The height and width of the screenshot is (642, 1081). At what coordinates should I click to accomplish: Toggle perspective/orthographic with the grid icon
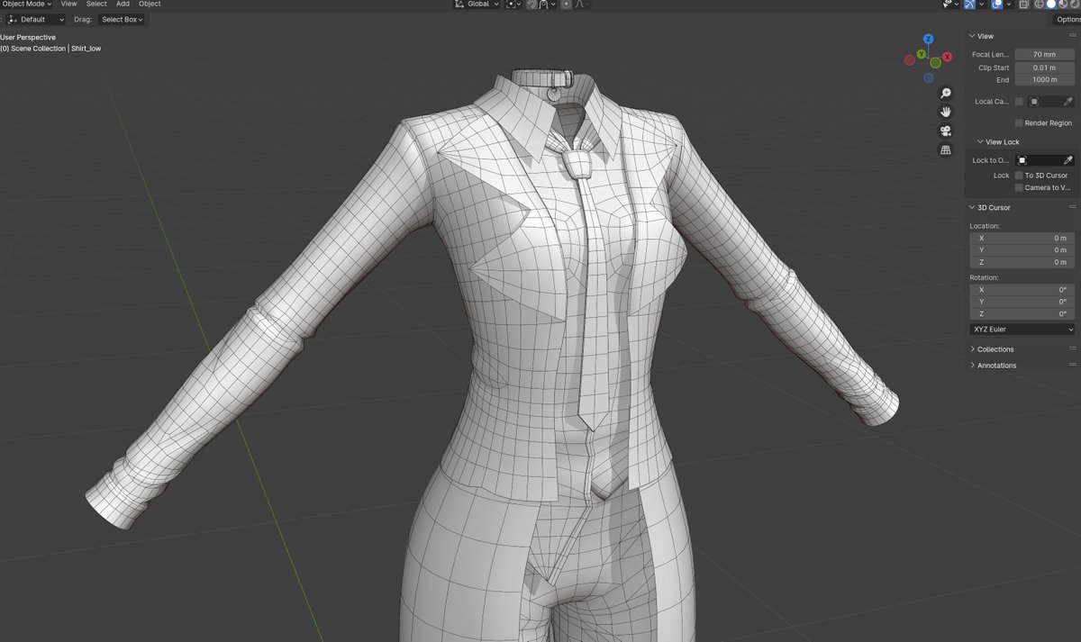[946, 149]
